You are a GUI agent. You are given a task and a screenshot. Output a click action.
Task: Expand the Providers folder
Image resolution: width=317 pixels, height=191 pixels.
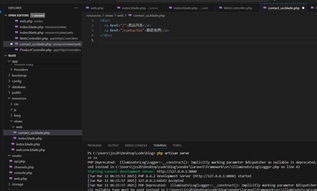[11, 69]
